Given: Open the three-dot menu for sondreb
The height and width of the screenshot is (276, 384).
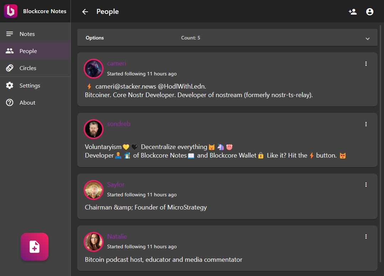Looking at the screenshot, I should [366, 124].
